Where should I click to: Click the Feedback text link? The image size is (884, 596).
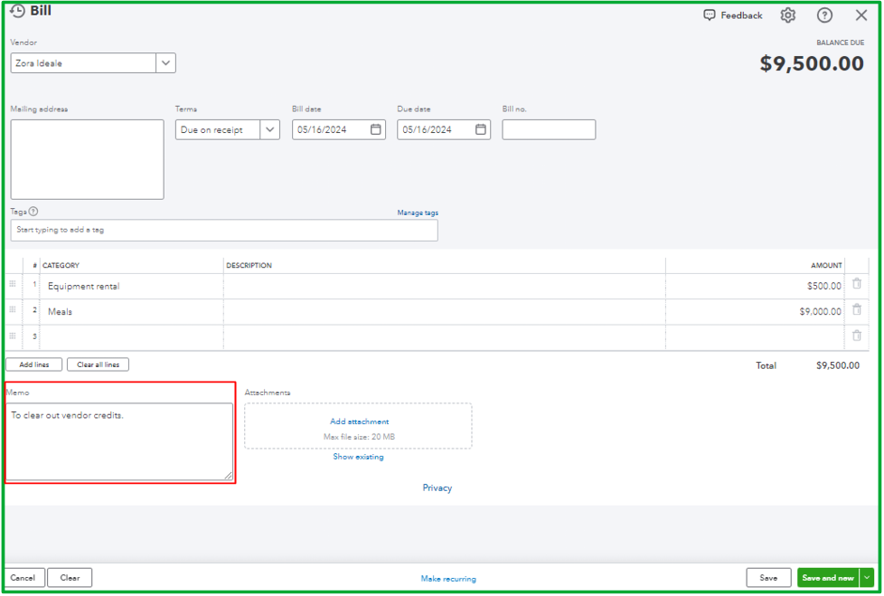point(741,15)
